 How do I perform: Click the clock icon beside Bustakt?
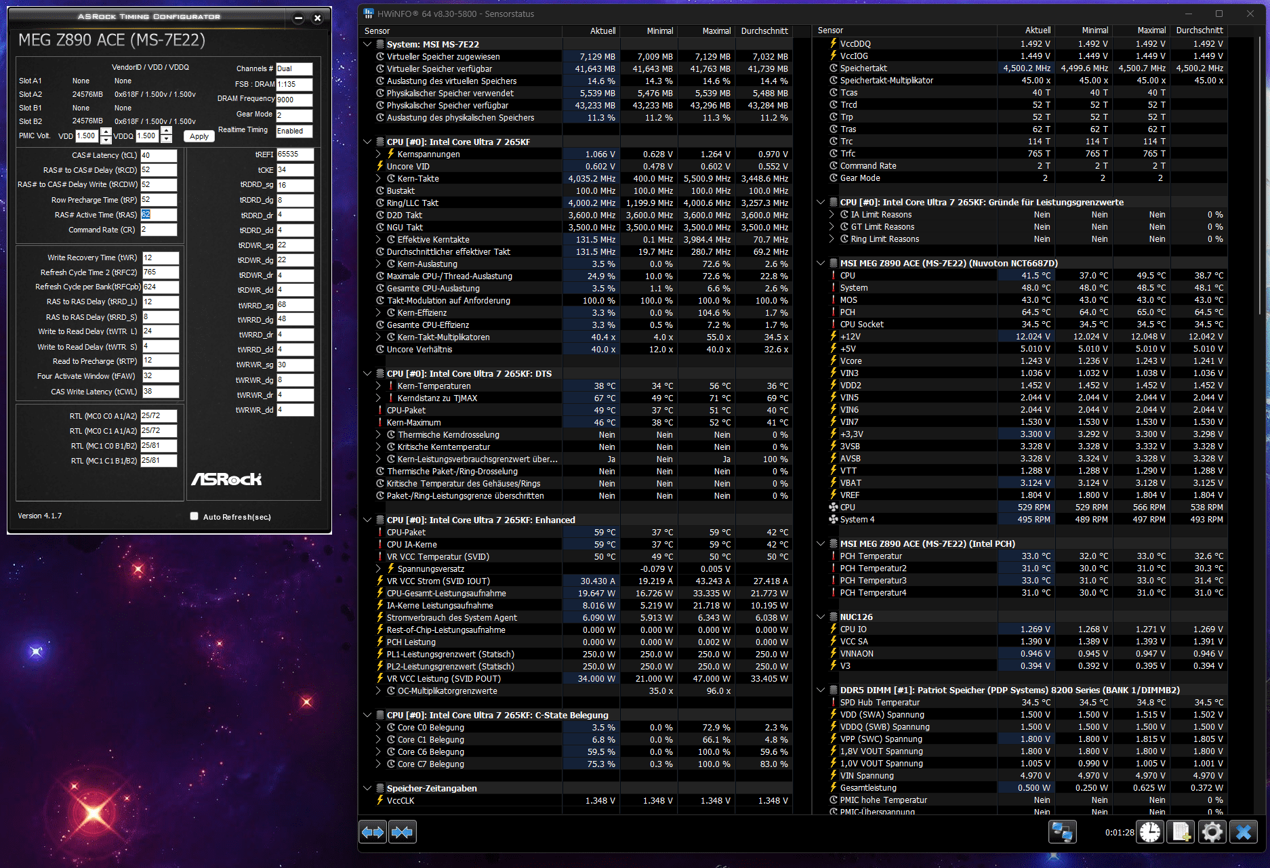(x=380, y=190)
